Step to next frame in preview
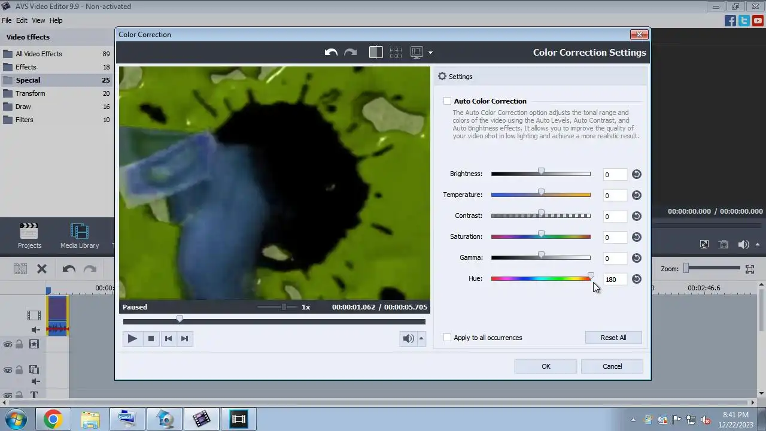The height and width of the screenshot is (431, 766). coord(184,338)
